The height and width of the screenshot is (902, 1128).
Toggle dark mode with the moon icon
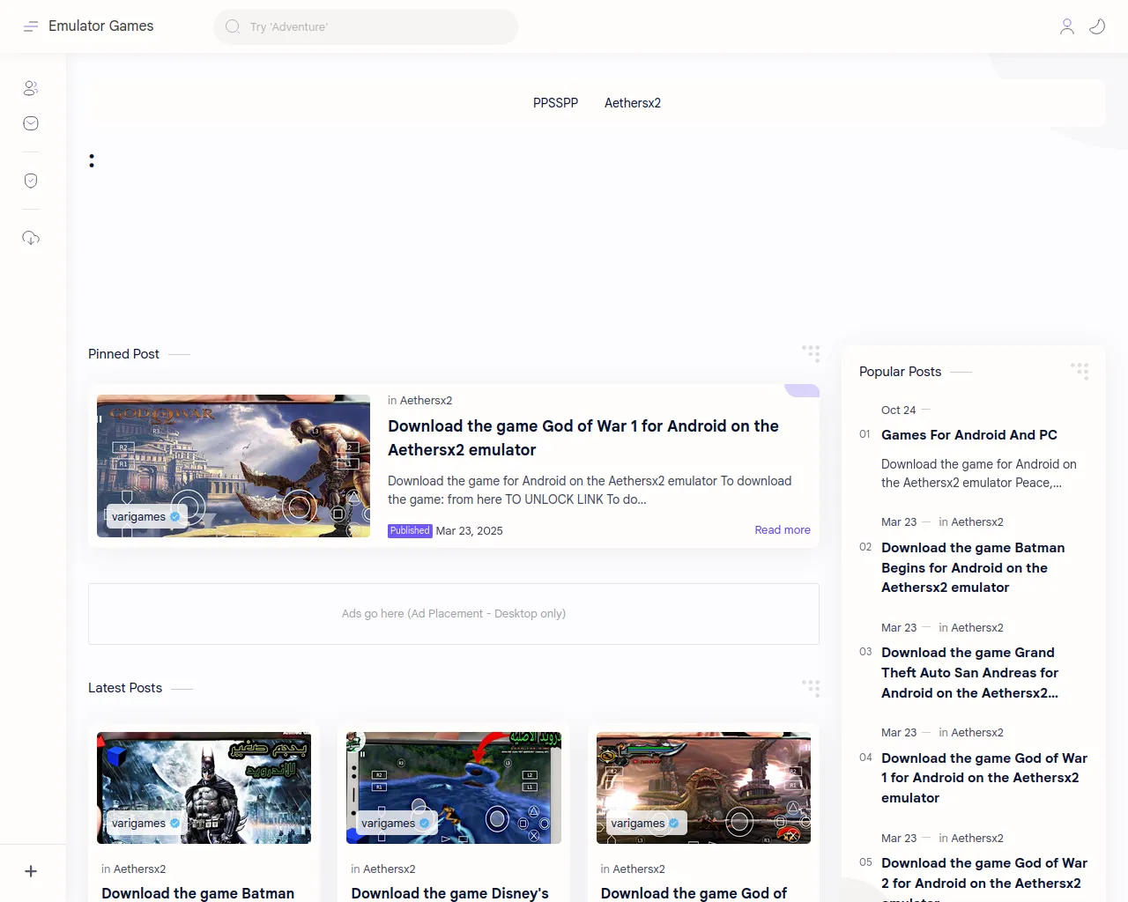coord(1097,26)
